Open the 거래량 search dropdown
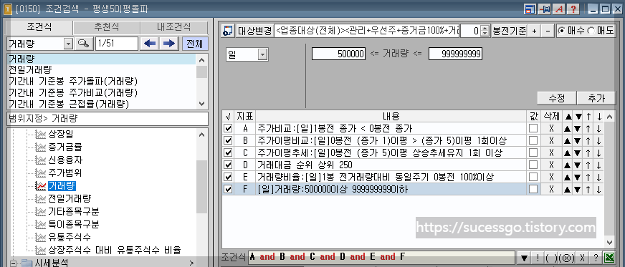Image resolution: width=625 pixels, height=267 pixels. pos(69,44)
